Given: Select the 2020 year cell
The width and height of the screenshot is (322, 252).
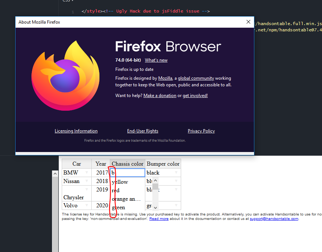Looking at the screenshot, I should (101, 205).
